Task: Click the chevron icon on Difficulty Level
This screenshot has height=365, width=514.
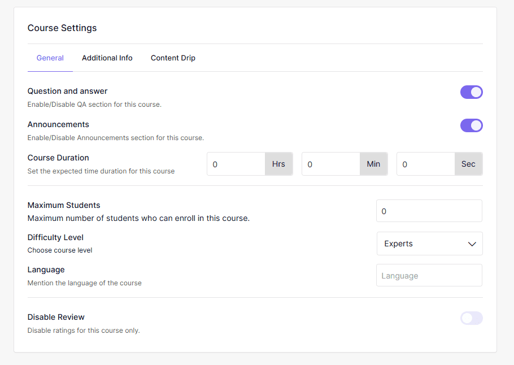Action: coord(472,244)
